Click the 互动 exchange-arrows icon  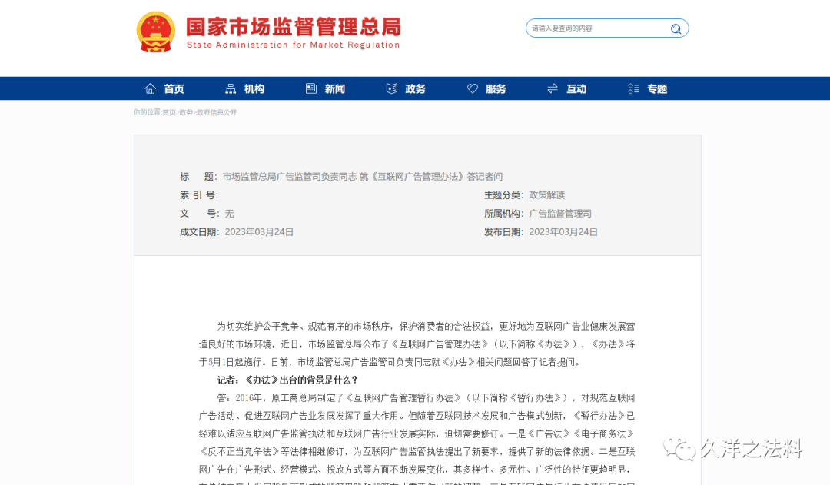[x=551, y=88]
